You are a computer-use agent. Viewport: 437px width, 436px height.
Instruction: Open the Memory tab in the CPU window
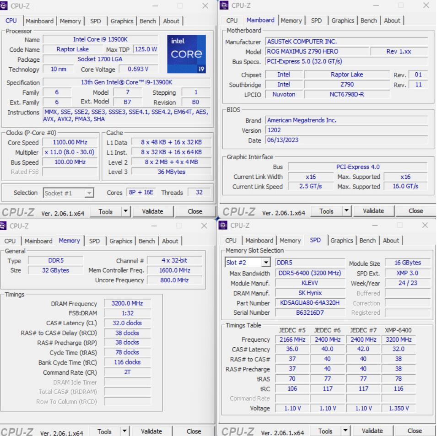[x=70, y=21]
